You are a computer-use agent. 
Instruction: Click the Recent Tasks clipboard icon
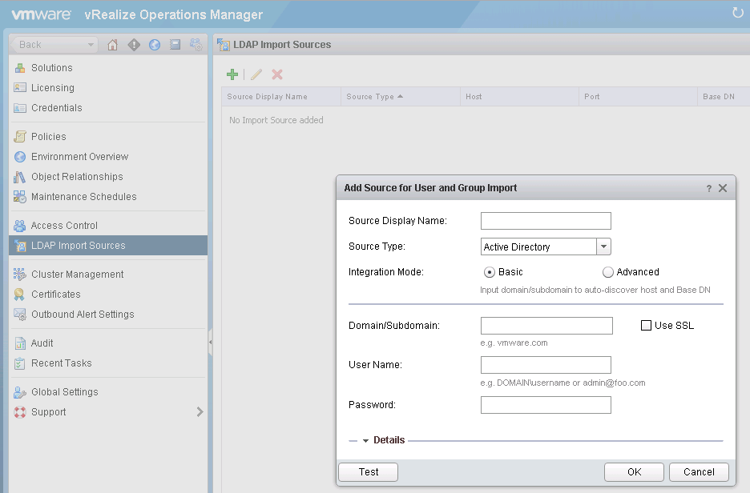(19, 363)
